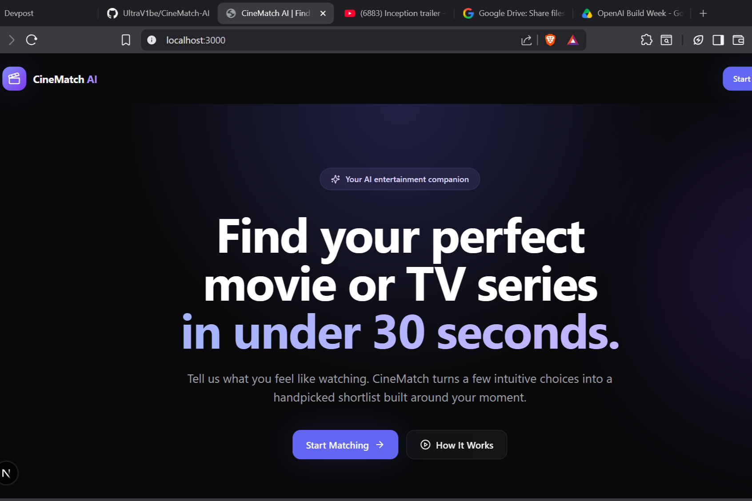
Task: View site information for localhost
Action: [152, 40]
